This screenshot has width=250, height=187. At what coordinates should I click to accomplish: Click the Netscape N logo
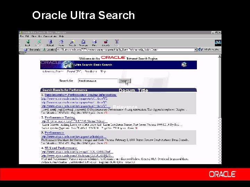(218, 43)
